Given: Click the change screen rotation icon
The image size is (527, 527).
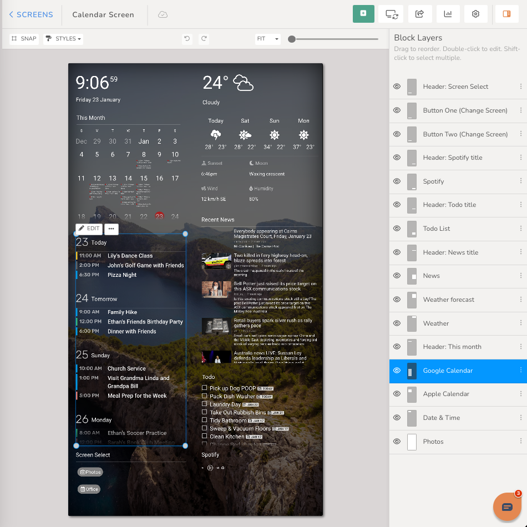Looking at the screenshot, I should pyautogui.click(x=392, y=13).
